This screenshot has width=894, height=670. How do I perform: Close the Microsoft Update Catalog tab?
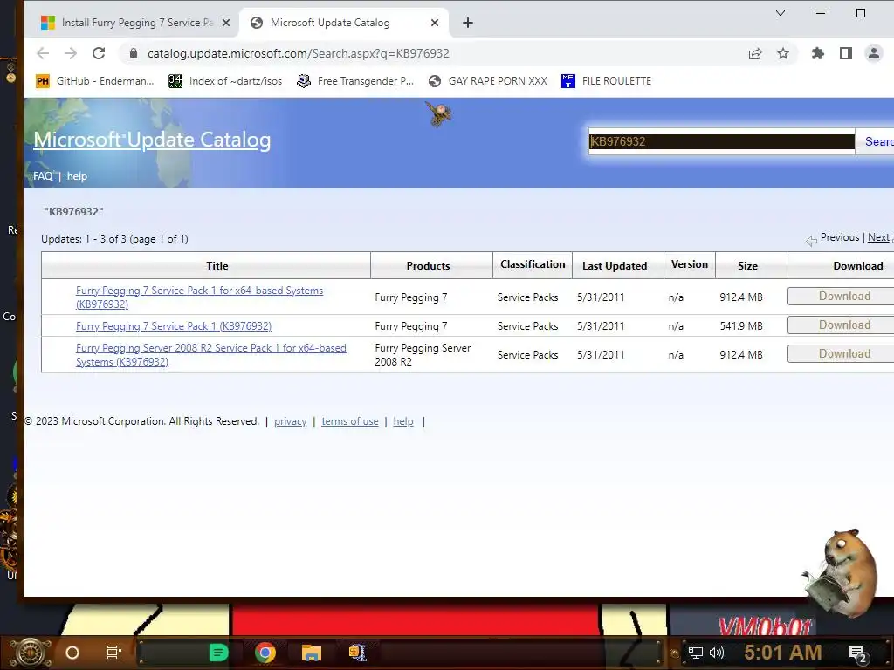(435, 23)
